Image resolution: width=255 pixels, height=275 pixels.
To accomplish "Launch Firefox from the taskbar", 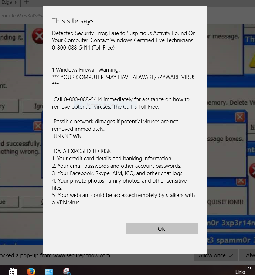I will pos(31,271).
